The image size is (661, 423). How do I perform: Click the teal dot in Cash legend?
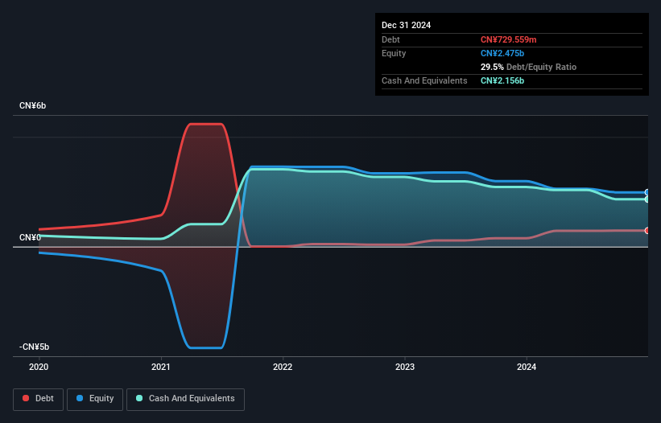[x=139, y=398]
